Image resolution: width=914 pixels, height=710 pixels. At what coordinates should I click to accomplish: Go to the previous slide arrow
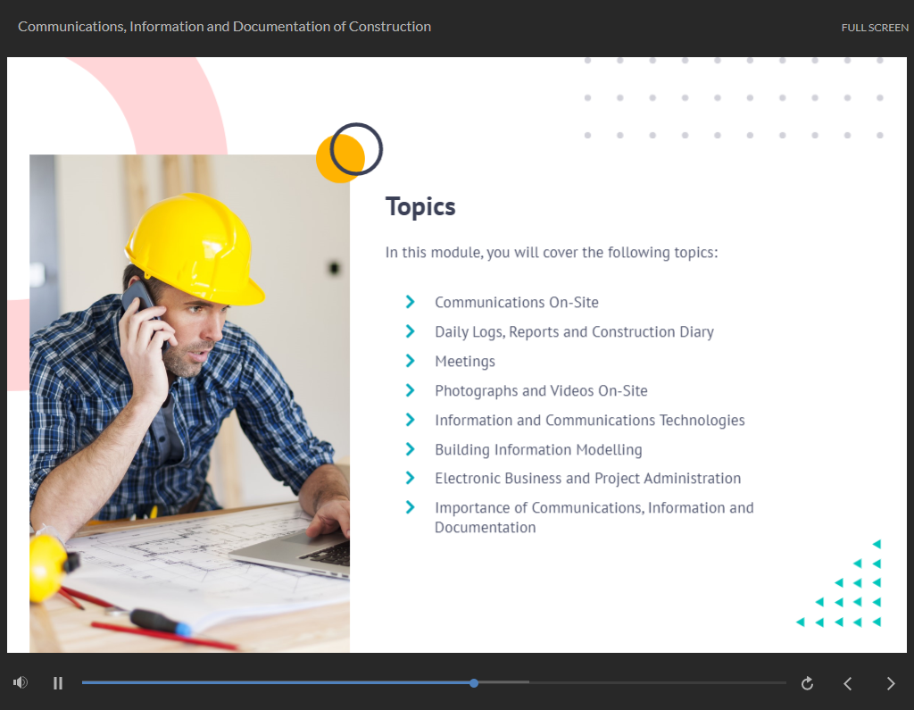click(848, 683)
